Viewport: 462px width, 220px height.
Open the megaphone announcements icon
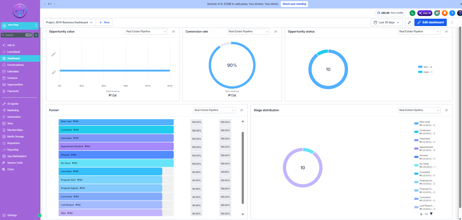(x=437, y=13)
